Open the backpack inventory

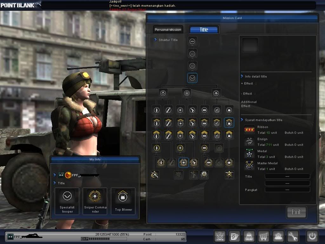pos(249,236)
